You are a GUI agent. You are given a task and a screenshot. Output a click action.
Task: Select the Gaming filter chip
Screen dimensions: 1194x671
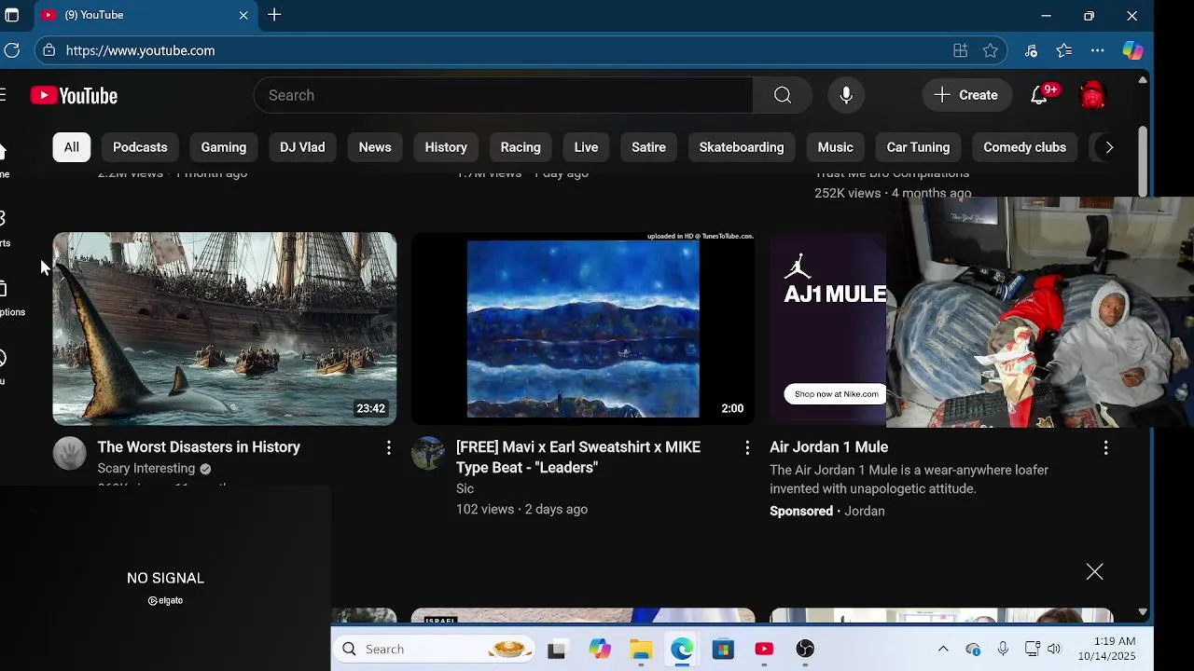coord(224,147)
